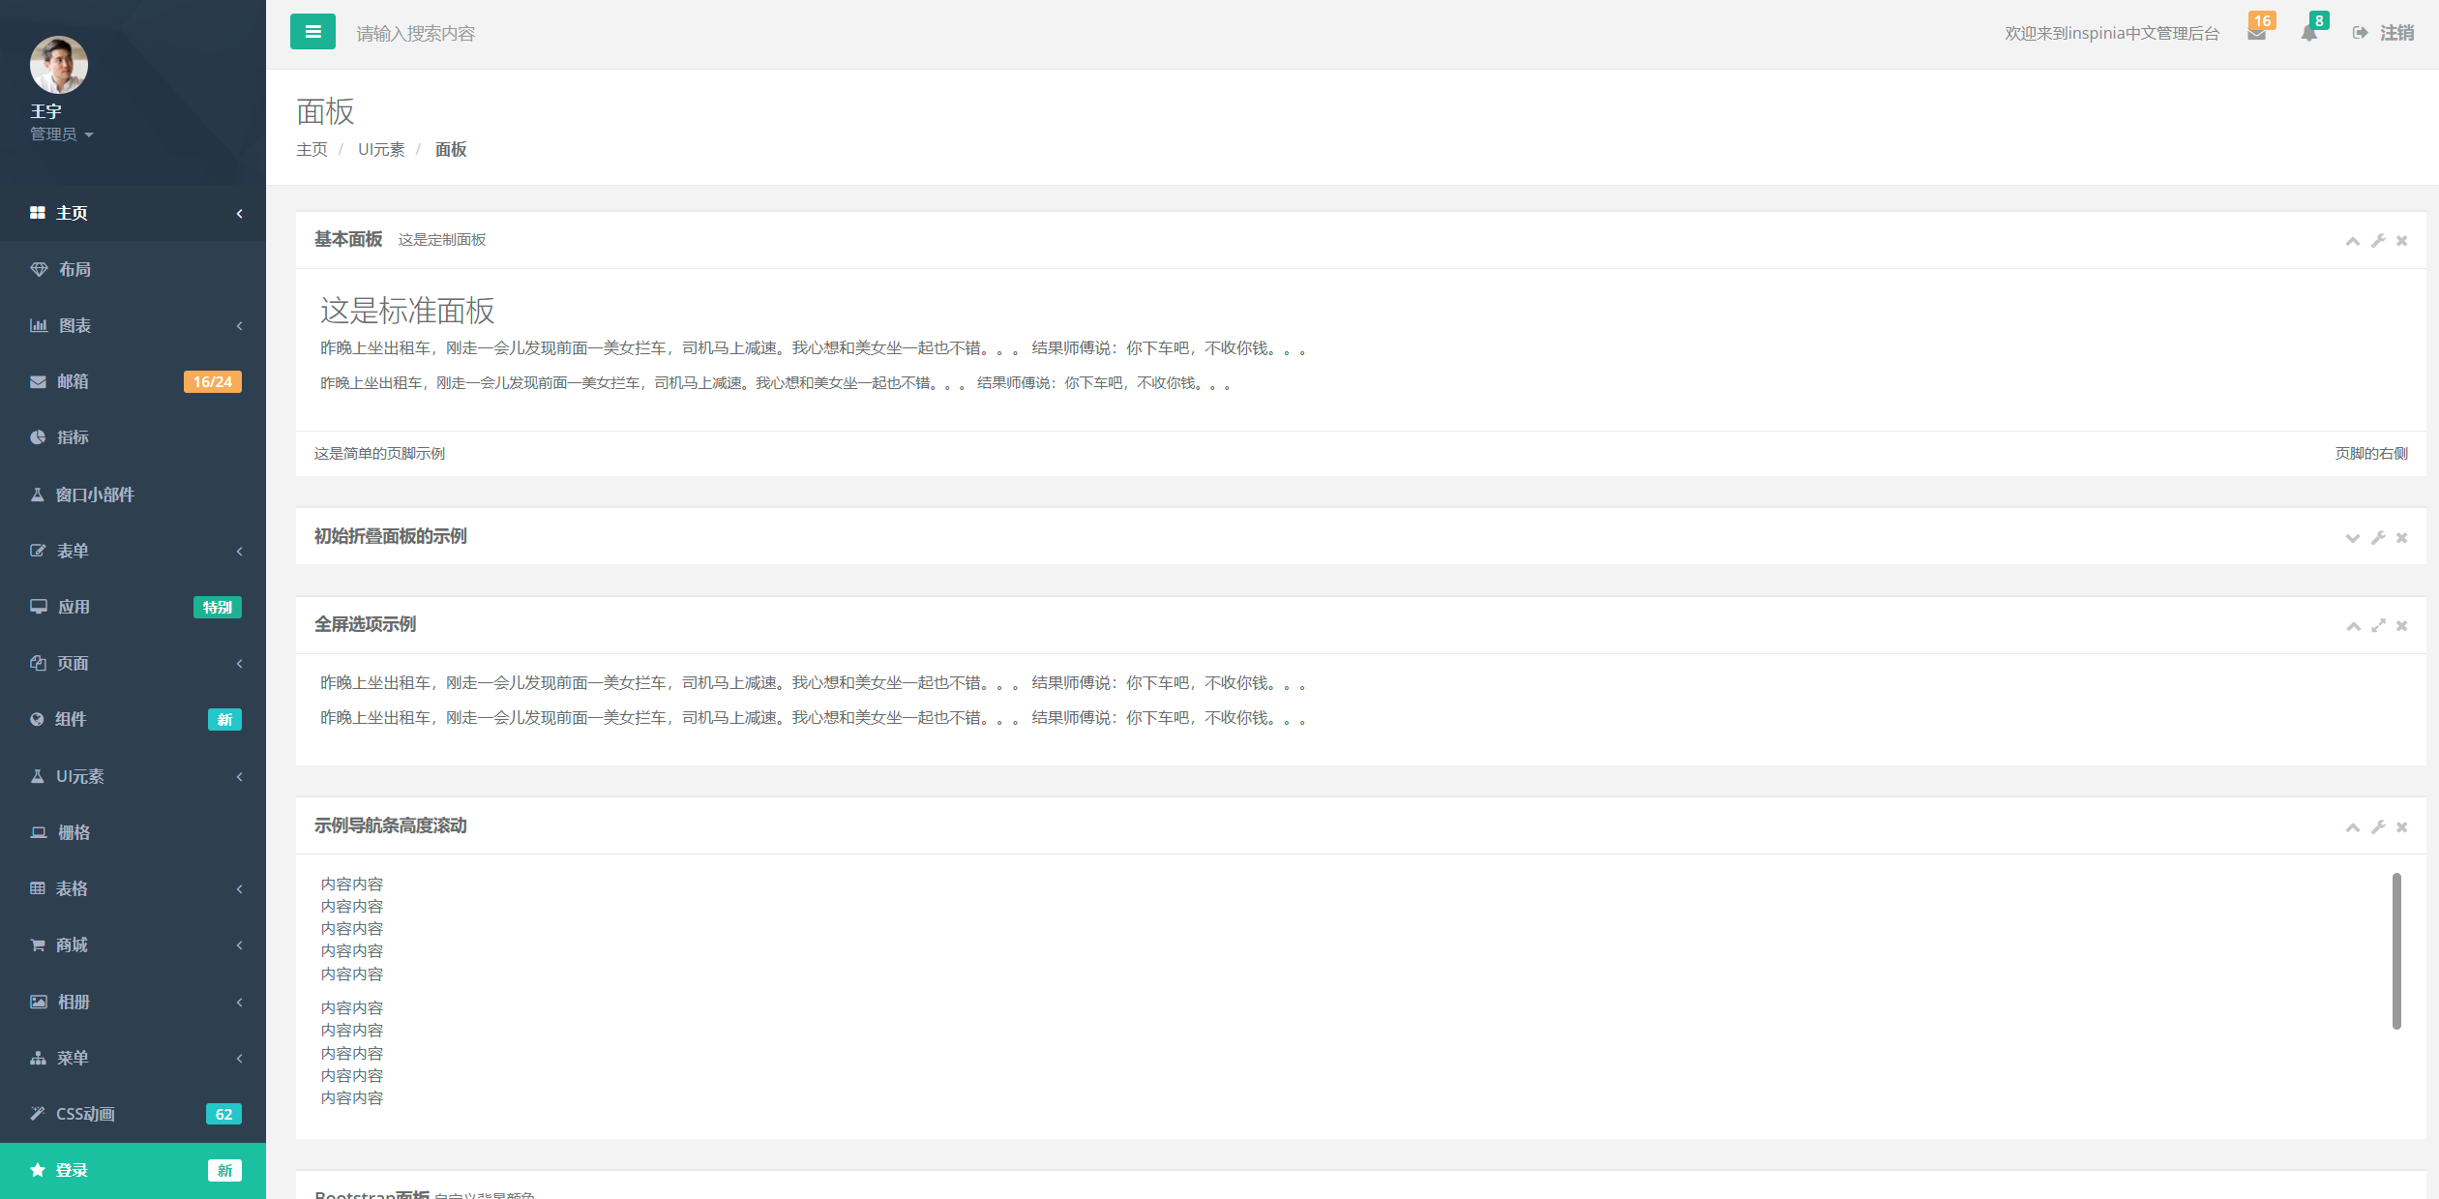Click the 图表 bar chart icon

coord(39,325)
